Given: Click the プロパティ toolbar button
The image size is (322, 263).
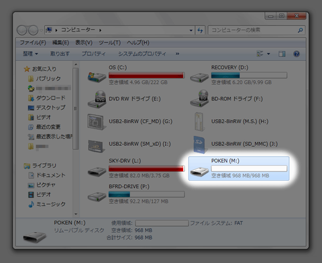Looking at the screenshot, I should pos(93,54).
